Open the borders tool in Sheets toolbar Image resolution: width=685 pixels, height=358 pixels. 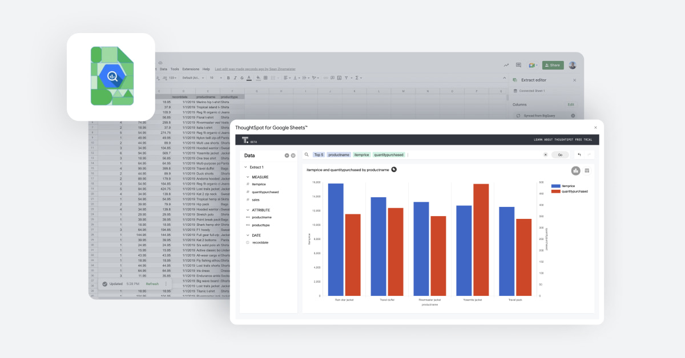(x=265, y=78)
